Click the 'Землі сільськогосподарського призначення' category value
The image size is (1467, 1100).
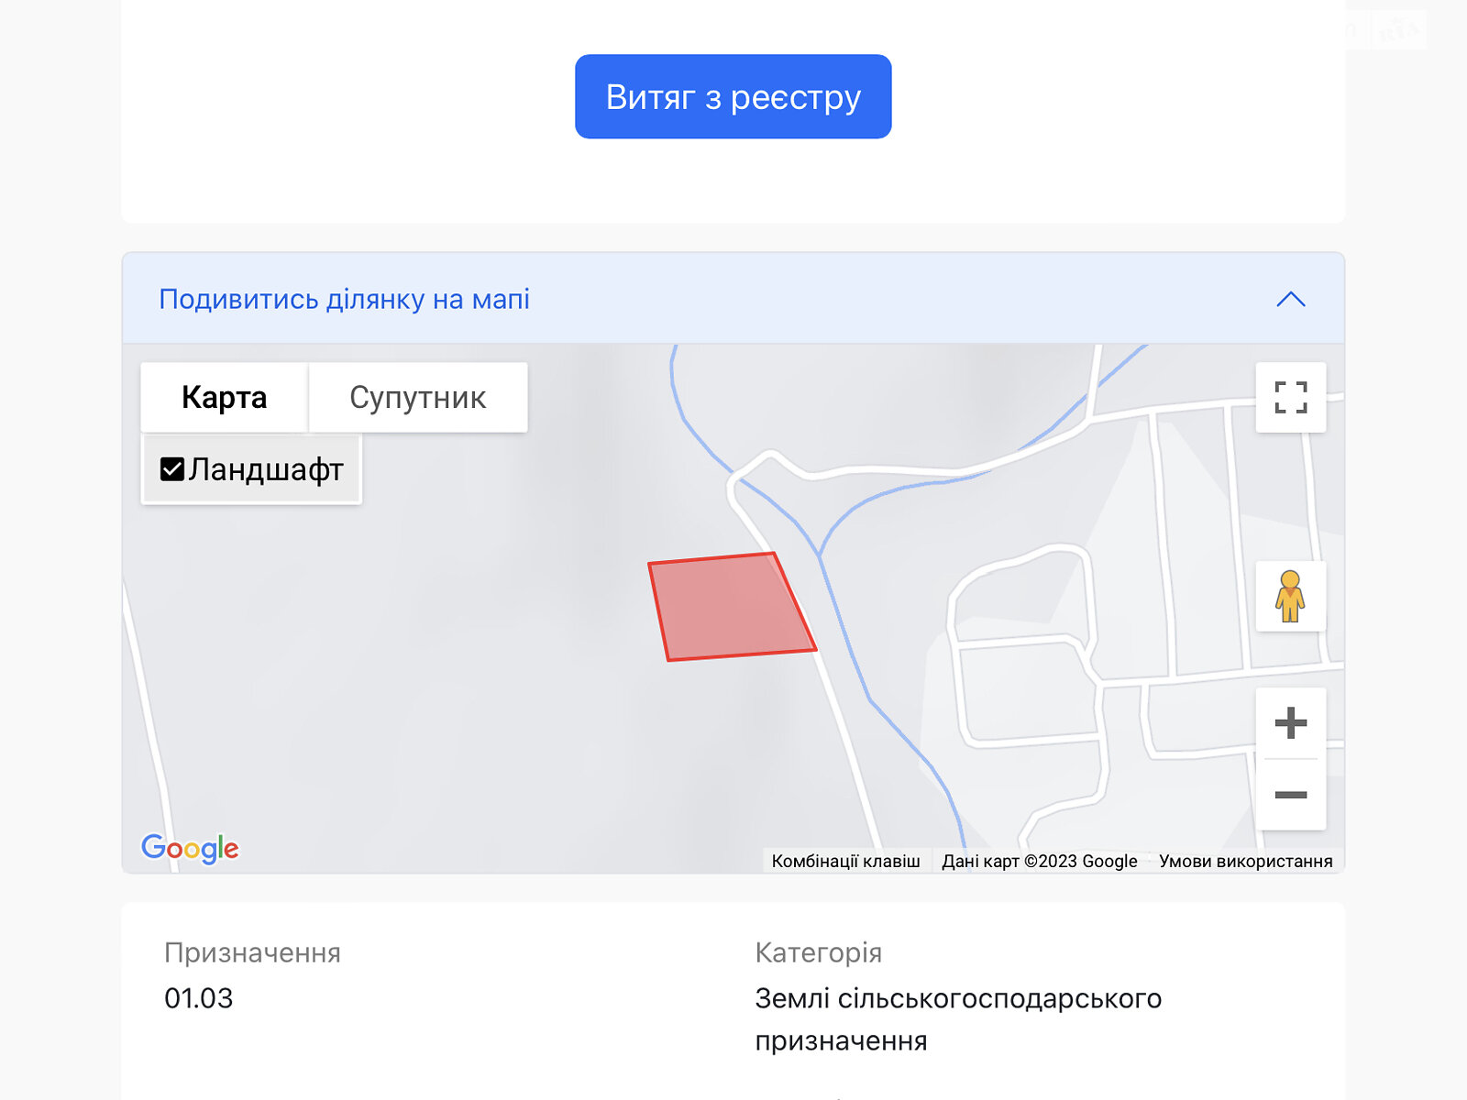(x=957, y=1018)
